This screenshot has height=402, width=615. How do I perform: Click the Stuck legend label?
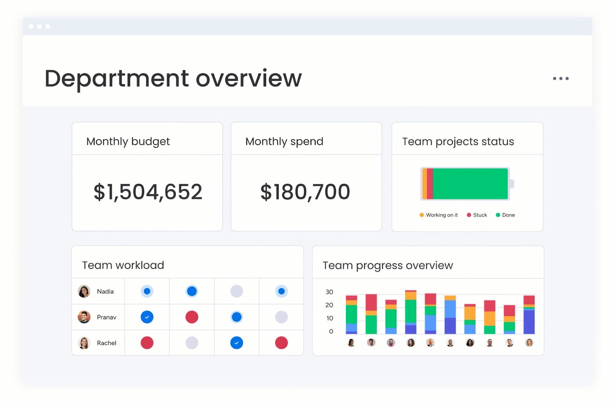point(480,215)
